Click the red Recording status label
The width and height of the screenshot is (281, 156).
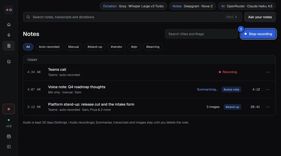228,72
